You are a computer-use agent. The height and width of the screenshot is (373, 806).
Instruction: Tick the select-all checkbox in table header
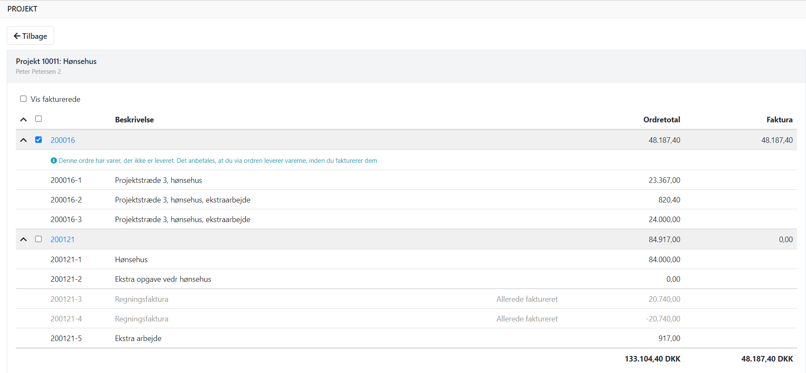click(38, 119)
